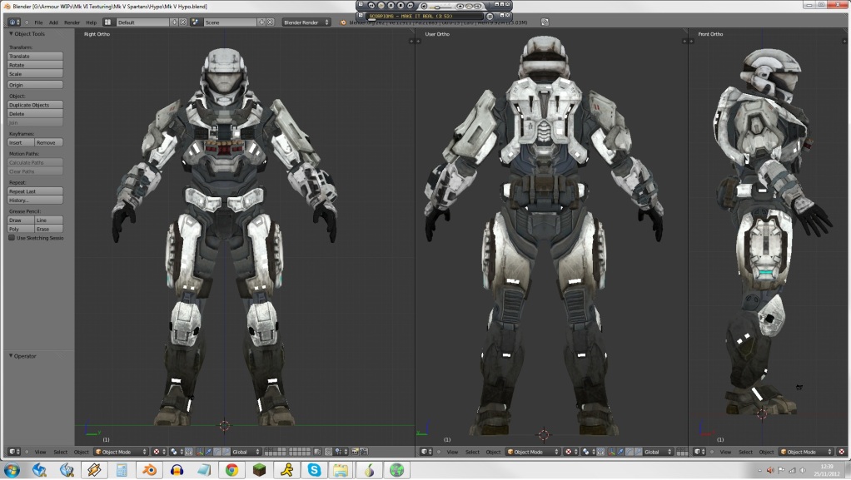Open the Help menu
The image size is (851, 480).
(92, 22)
